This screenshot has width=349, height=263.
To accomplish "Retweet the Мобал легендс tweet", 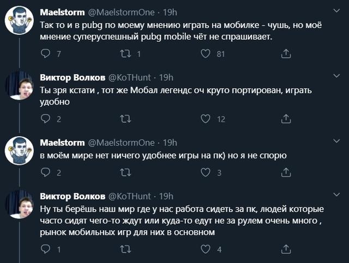I will pyautogui.click(x=125, y=119).
